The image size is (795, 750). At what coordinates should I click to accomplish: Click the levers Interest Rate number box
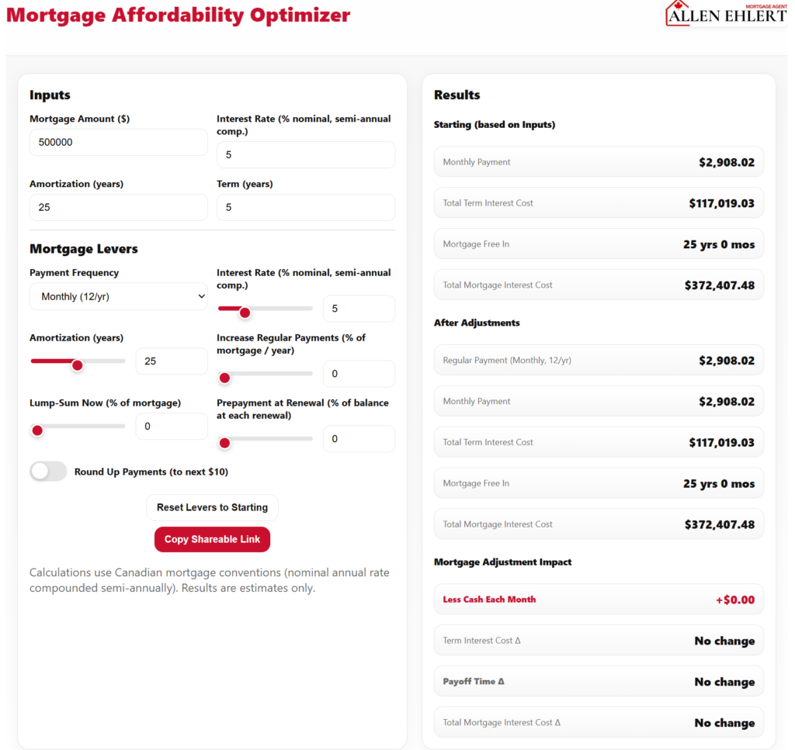pyautogui.click(x=359, y=309)
